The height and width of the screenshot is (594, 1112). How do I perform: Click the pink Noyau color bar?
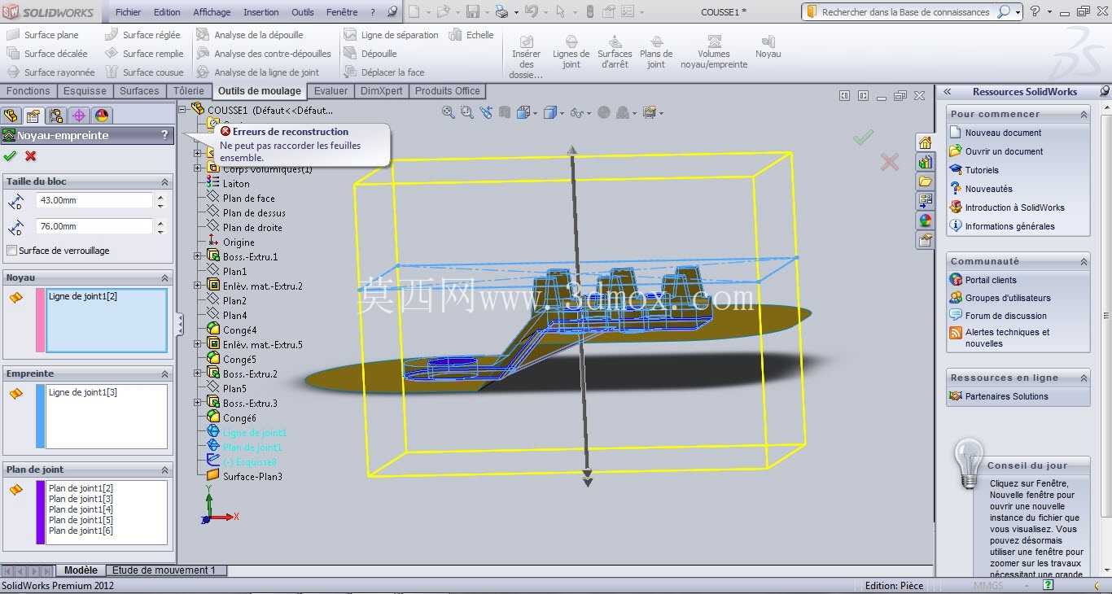[x=41, y=320]
